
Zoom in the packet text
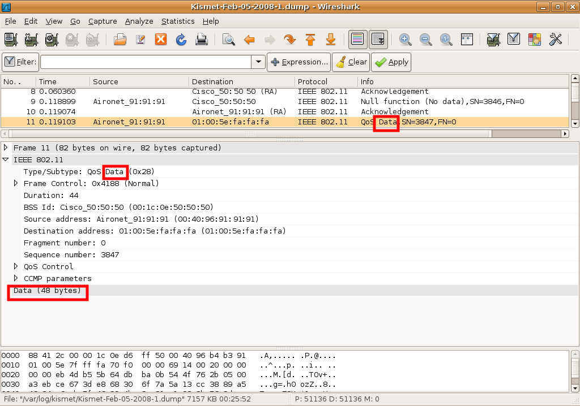point(406,39)
